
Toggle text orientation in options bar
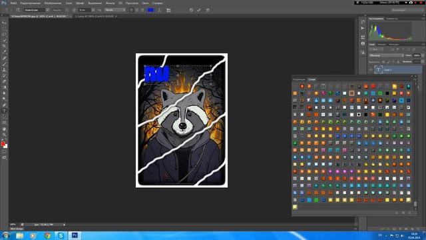point(18,10)
